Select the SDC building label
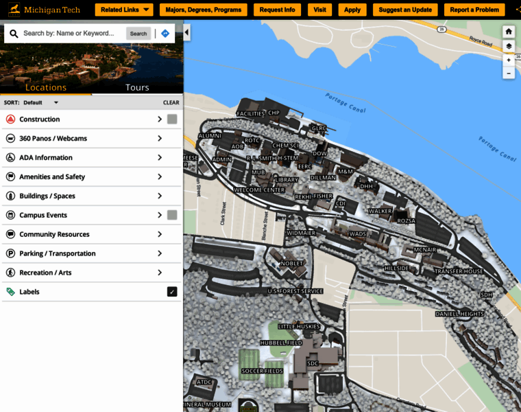This screenshot has width=521, height=412. pos(313,363)
